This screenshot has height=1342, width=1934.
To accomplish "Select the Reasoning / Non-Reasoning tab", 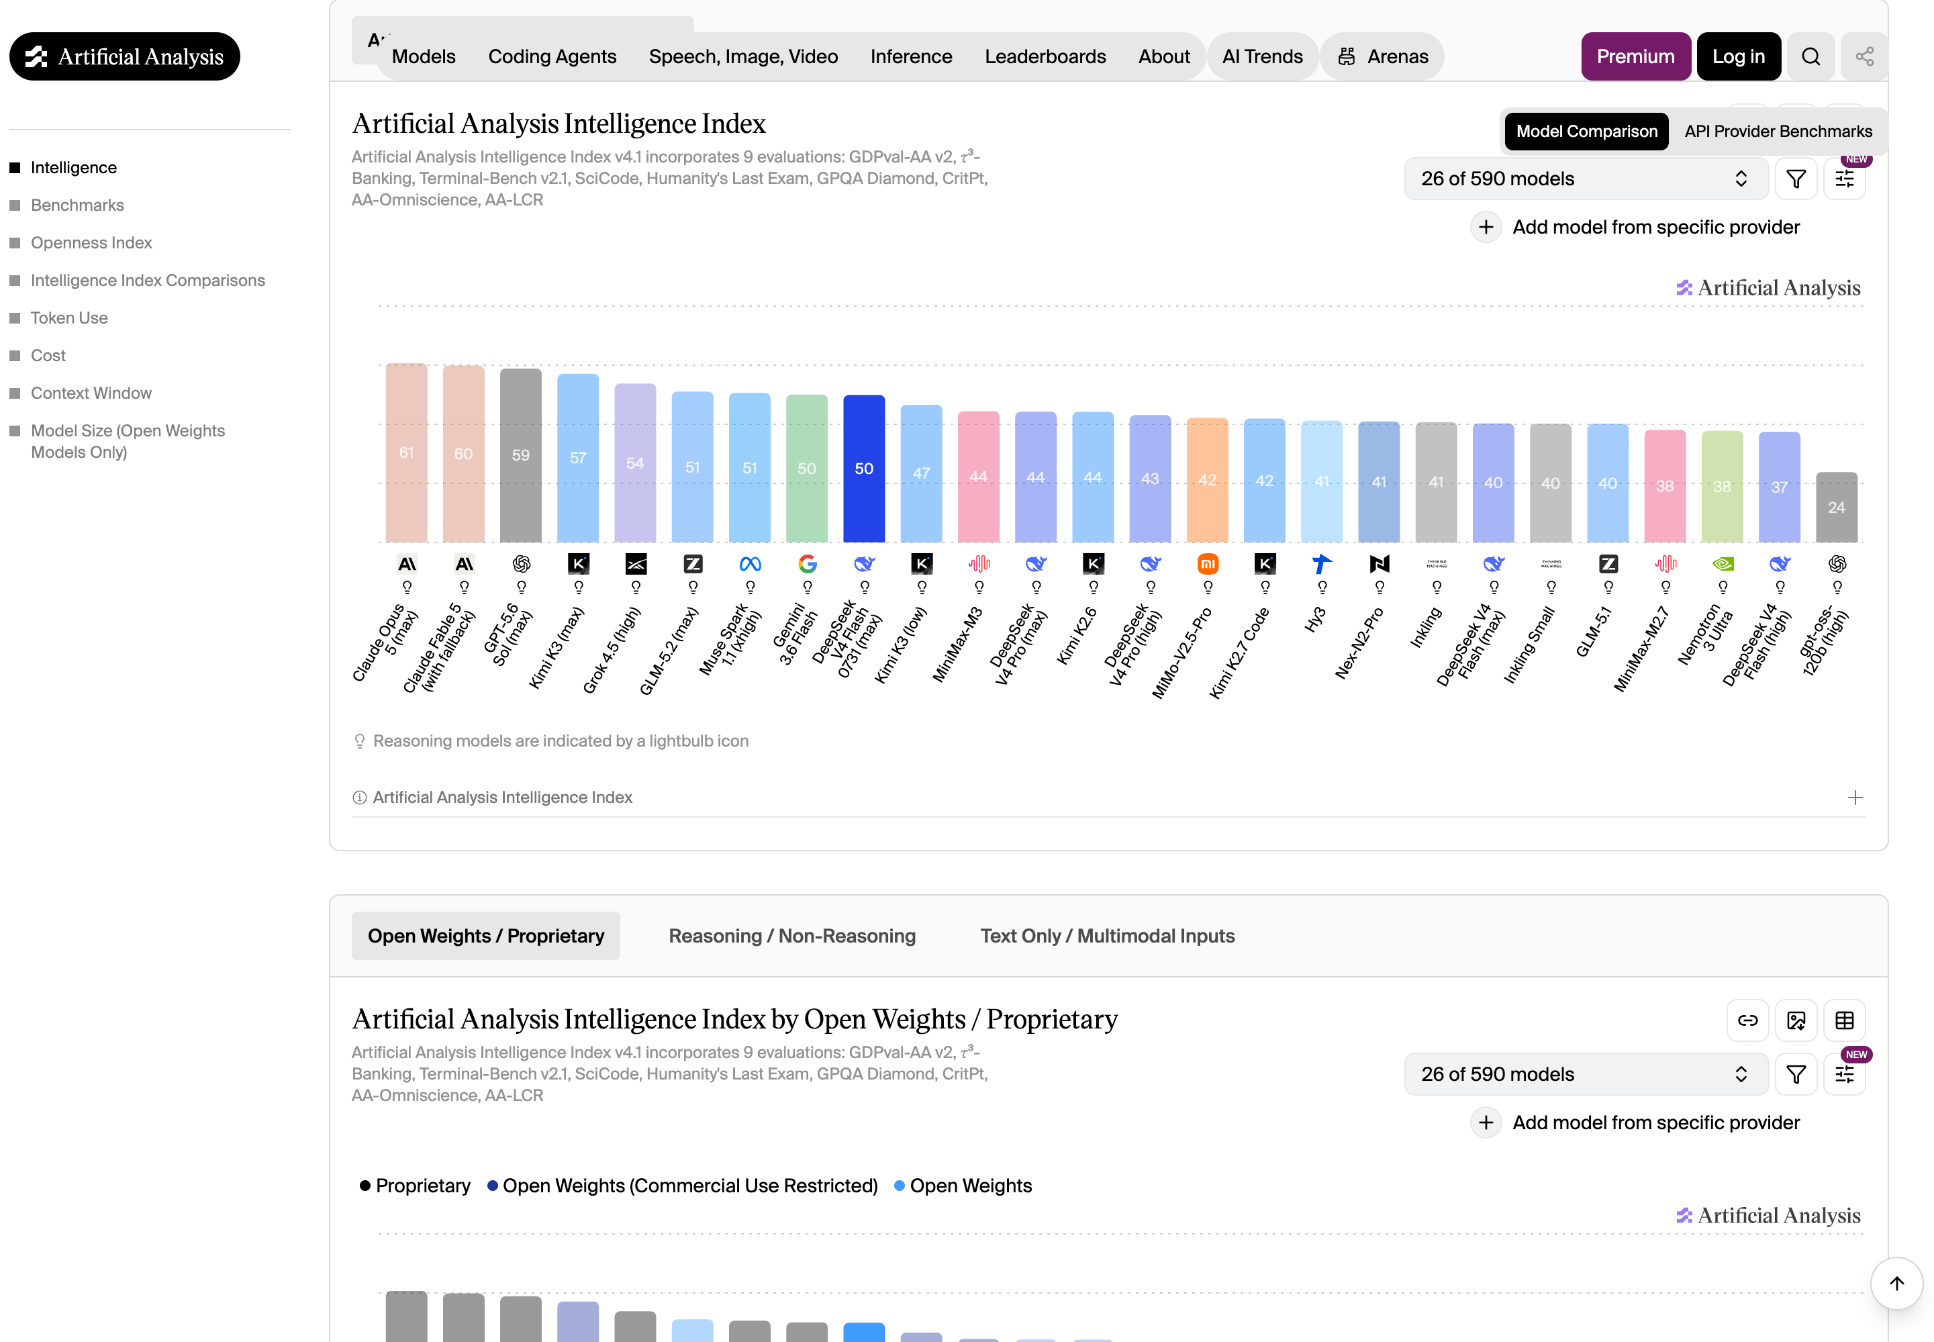I will pos(791,936).
